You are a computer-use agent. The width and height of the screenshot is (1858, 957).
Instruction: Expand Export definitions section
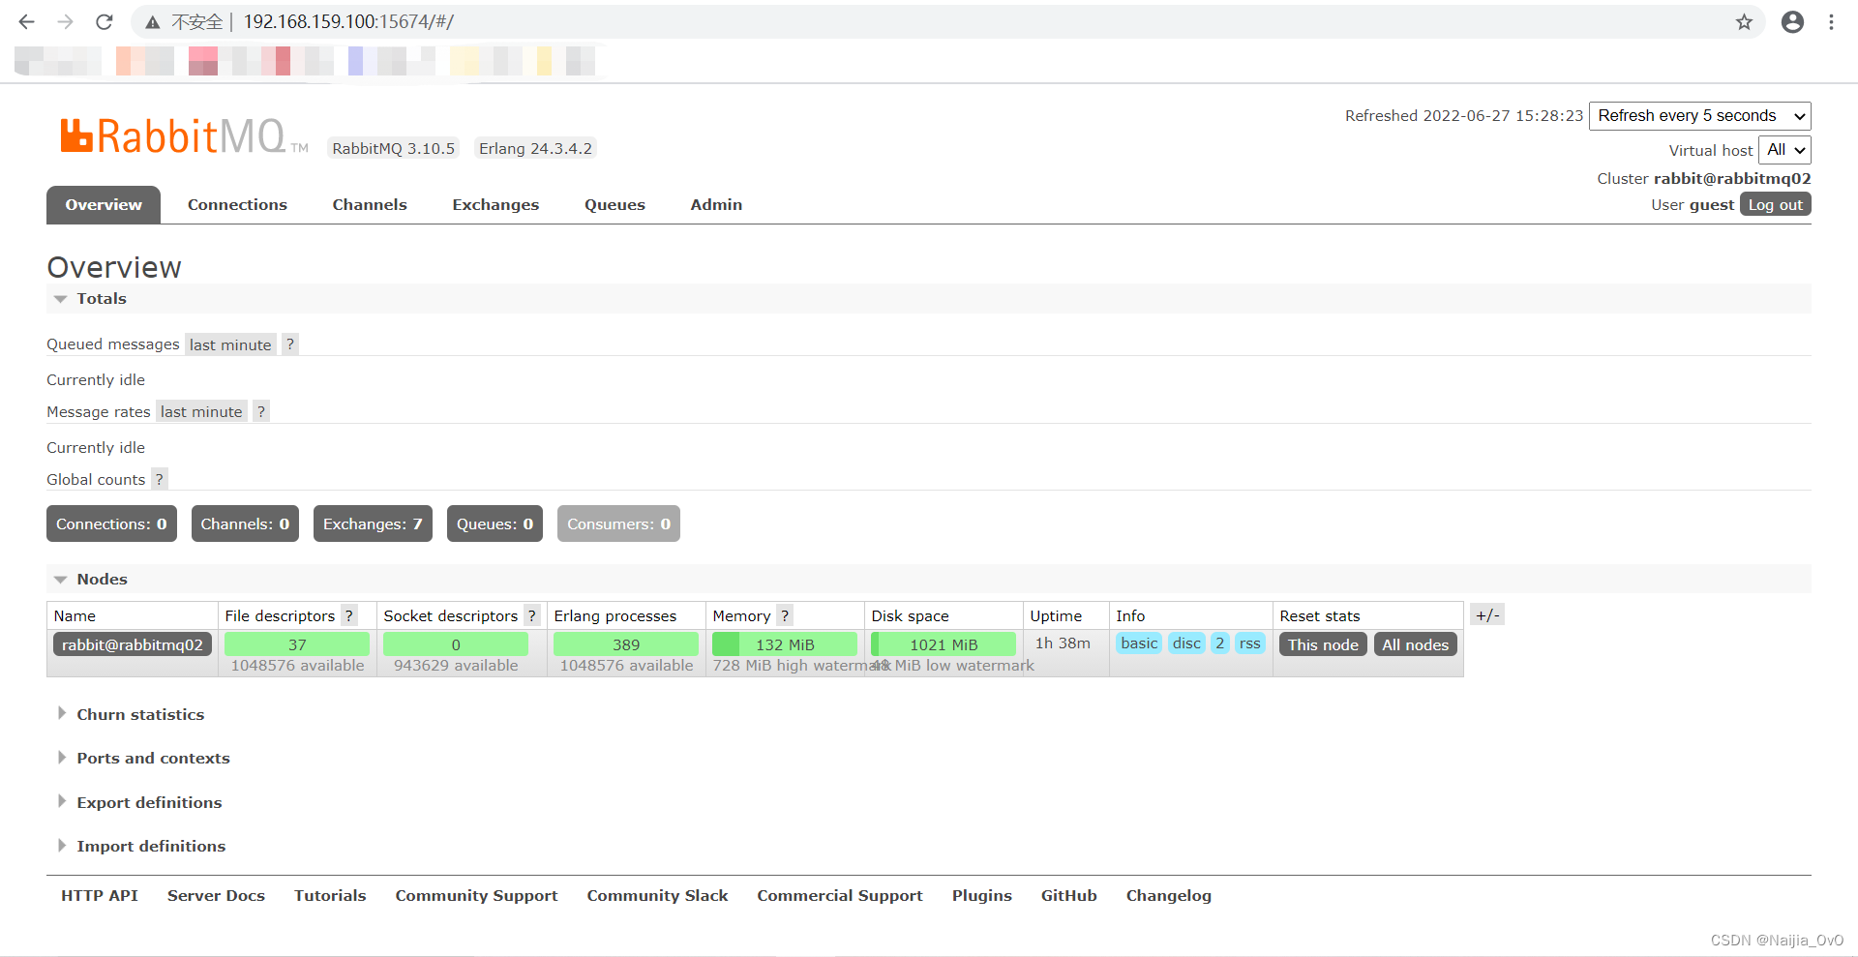149,802
